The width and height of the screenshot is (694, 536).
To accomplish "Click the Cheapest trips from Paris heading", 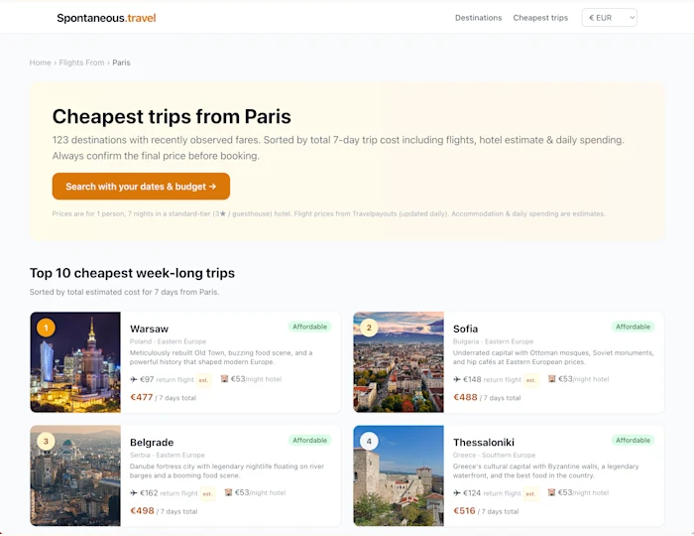I will 172,116.
